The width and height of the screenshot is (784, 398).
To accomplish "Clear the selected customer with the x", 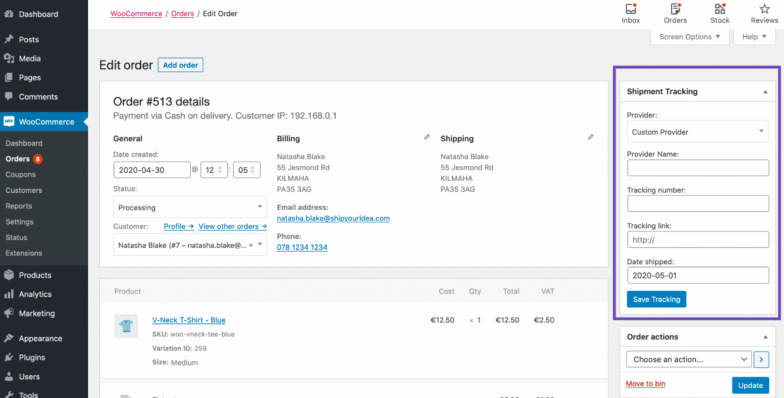I will coord(251,245).
